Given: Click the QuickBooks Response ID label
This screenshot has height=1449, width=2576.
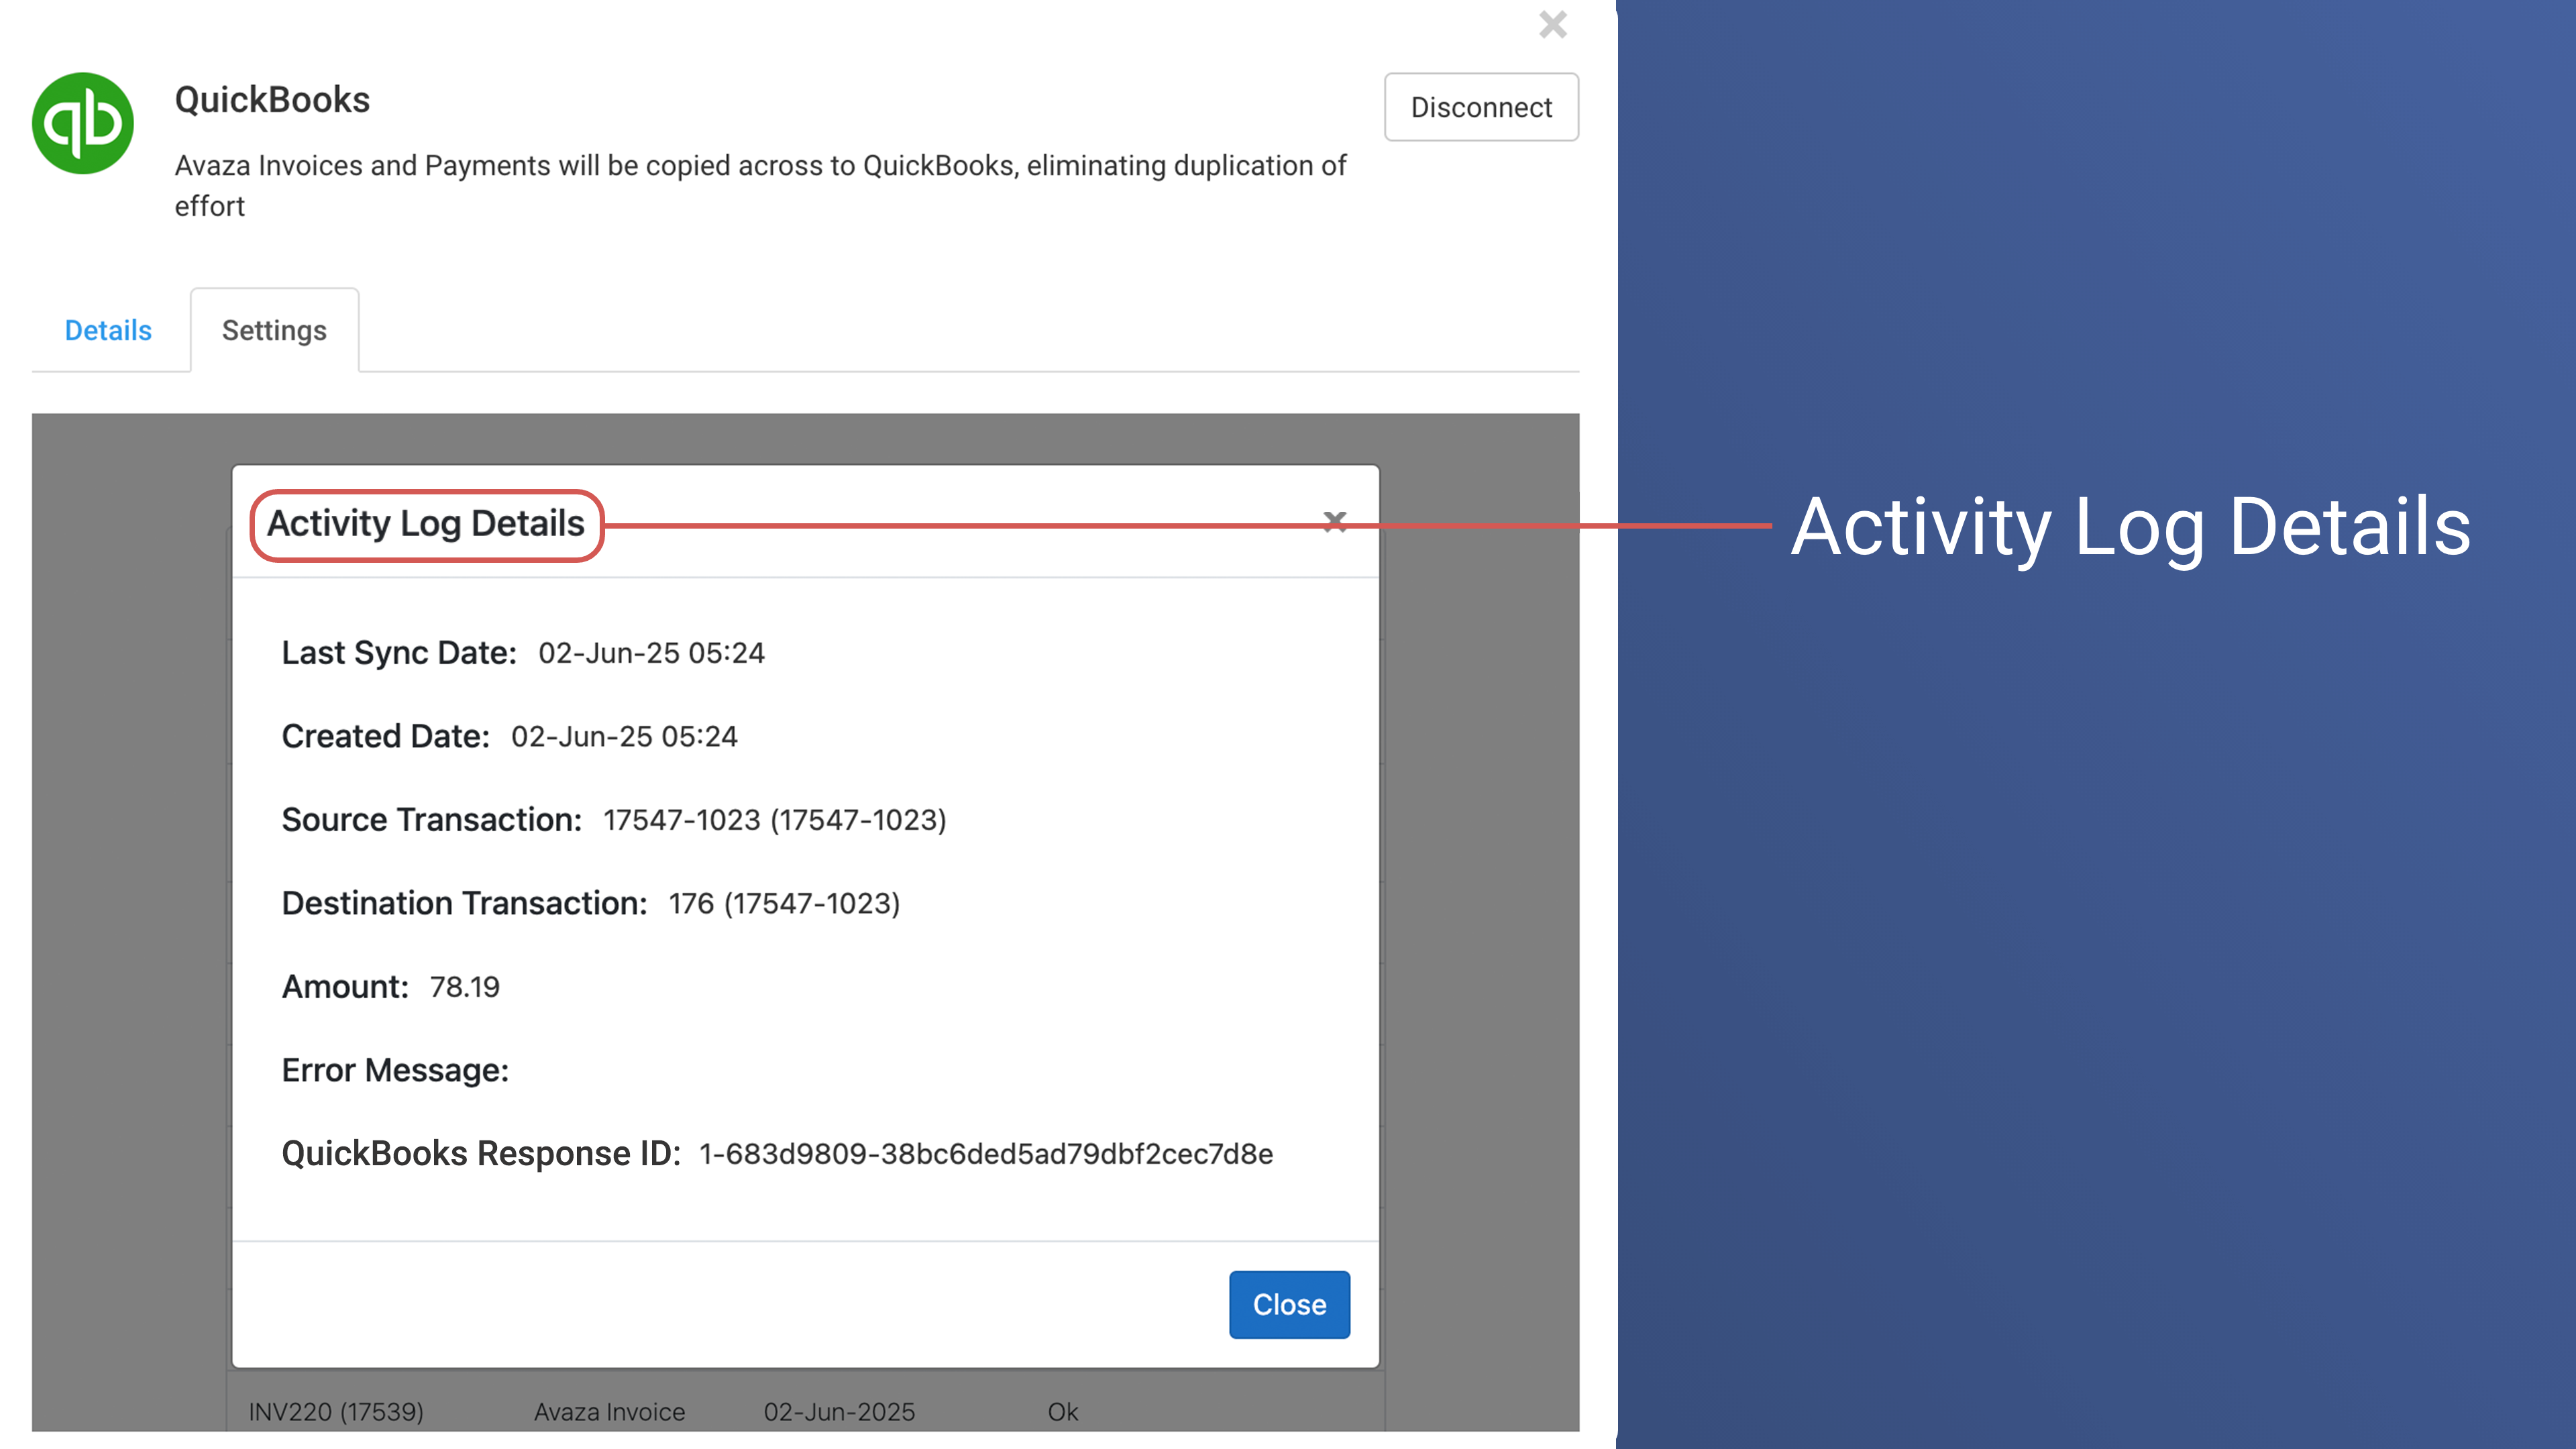Looking at the screenshot, I should [x=480, y=1154].
